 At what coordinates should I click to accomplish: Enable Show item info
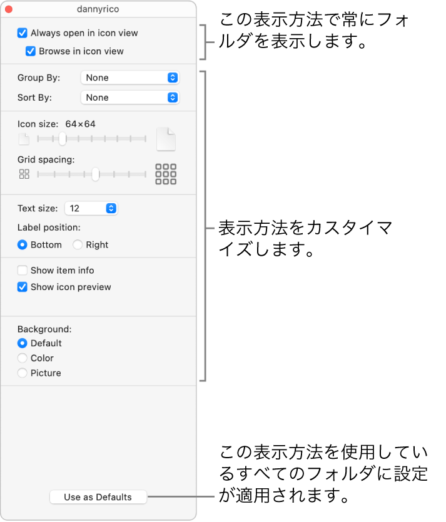[x=23, y=270]
